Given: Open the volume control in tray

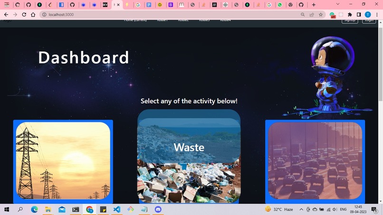Looking at the screenshot, I should coord(335,209).
